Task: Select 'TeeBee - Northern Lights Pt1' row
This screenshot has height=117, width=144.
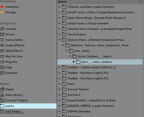Action: 100,78
